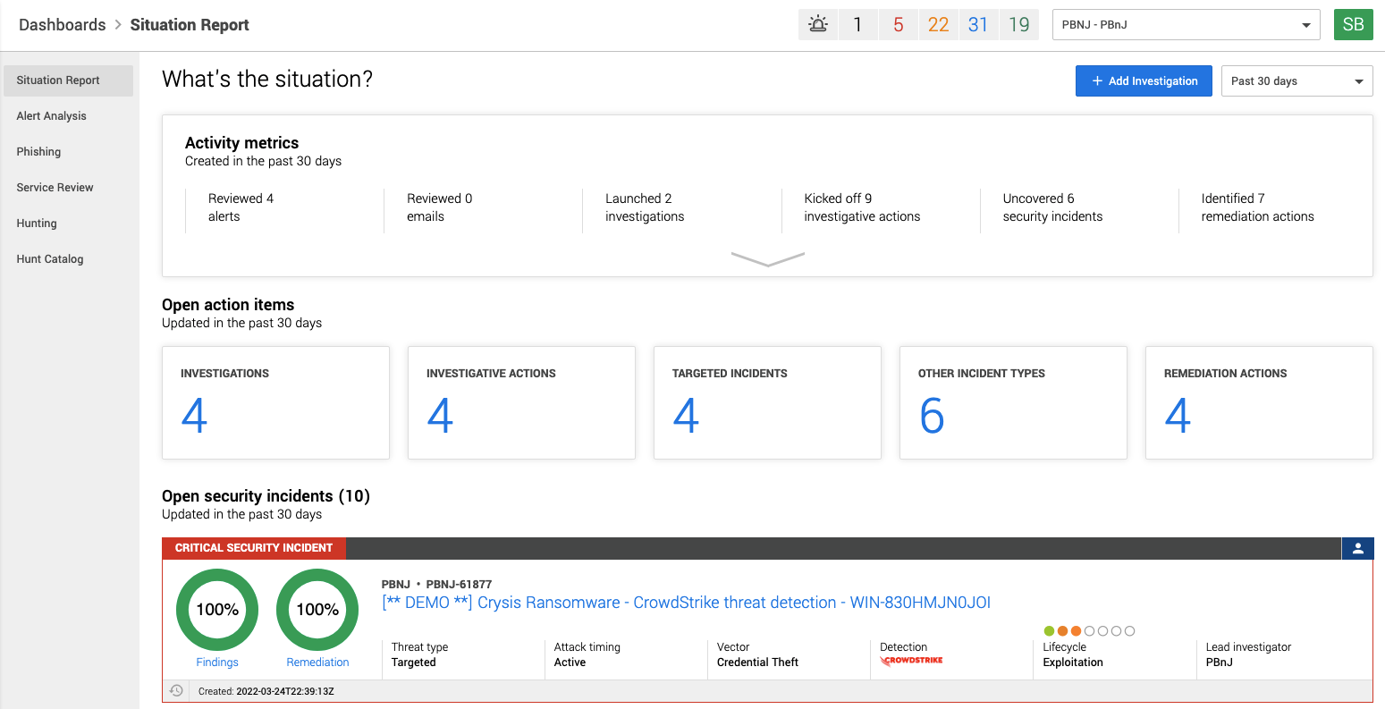
Task: Click the Threat type Targeted value
Action: coord(414,663)
